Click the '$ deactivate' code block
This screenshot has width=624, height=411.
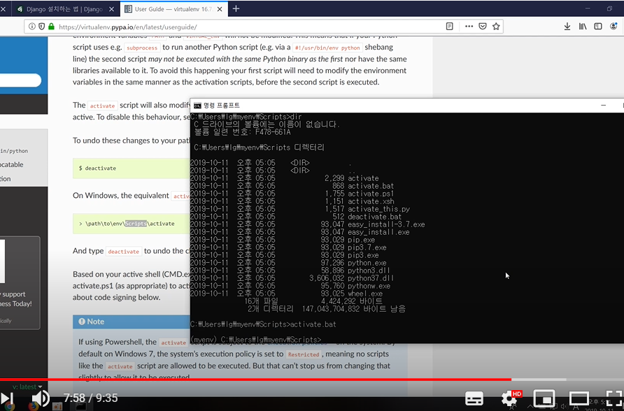pos(132,168)
